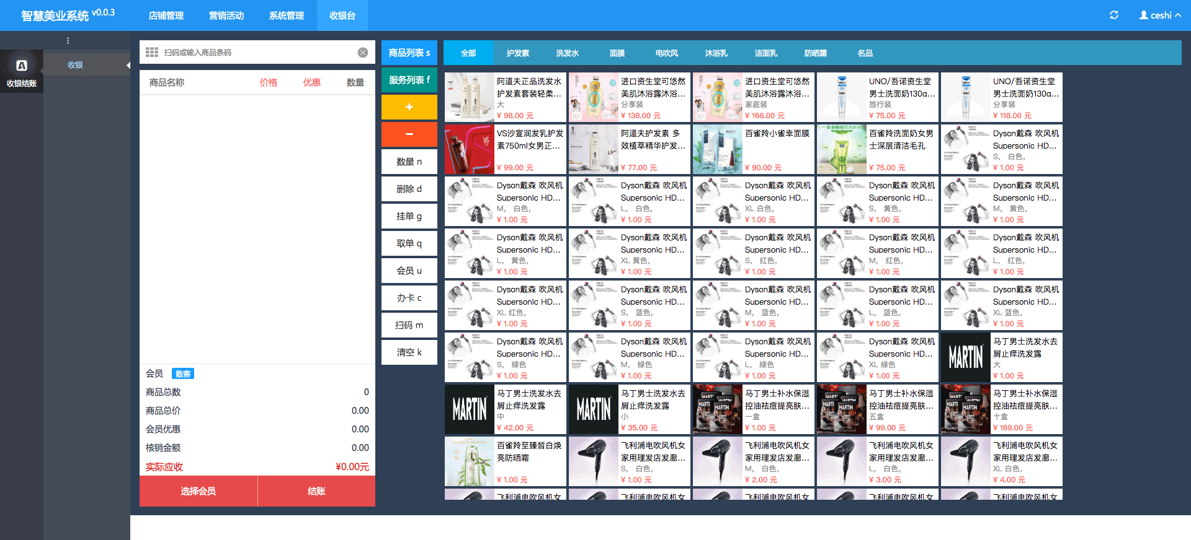Click the 优惠 column header

coord(312,82)
